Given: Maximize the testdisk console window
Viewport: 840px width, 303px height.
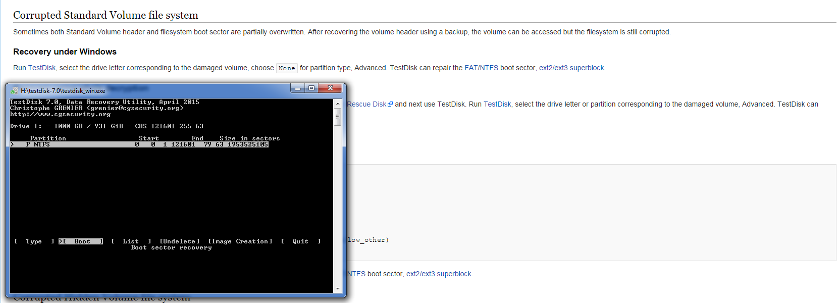Looking at the screenshot, I should [x=311, y=88].
